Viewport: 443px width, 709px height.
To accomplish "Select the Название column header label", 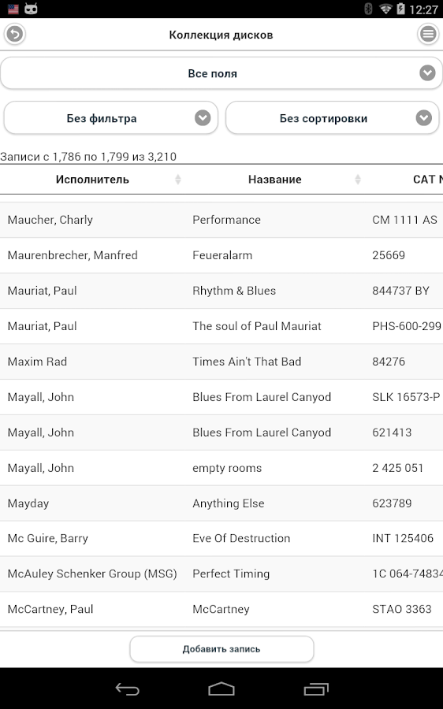I will tap(274, 180).
